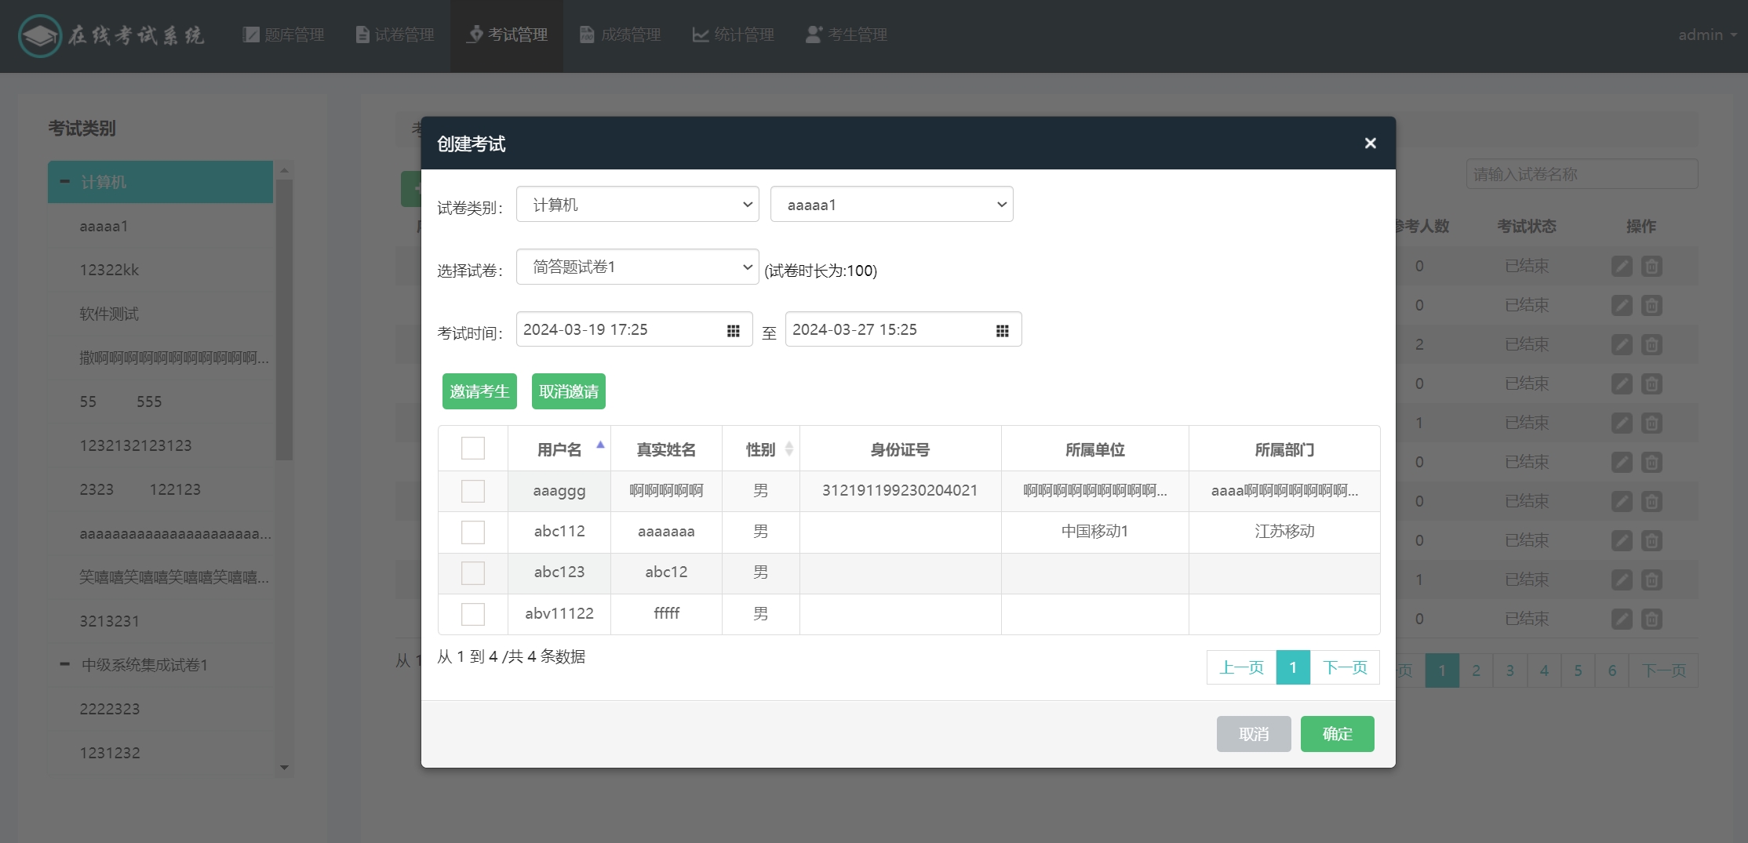Open 考生管理 in the top navigation

pos(846,35)
